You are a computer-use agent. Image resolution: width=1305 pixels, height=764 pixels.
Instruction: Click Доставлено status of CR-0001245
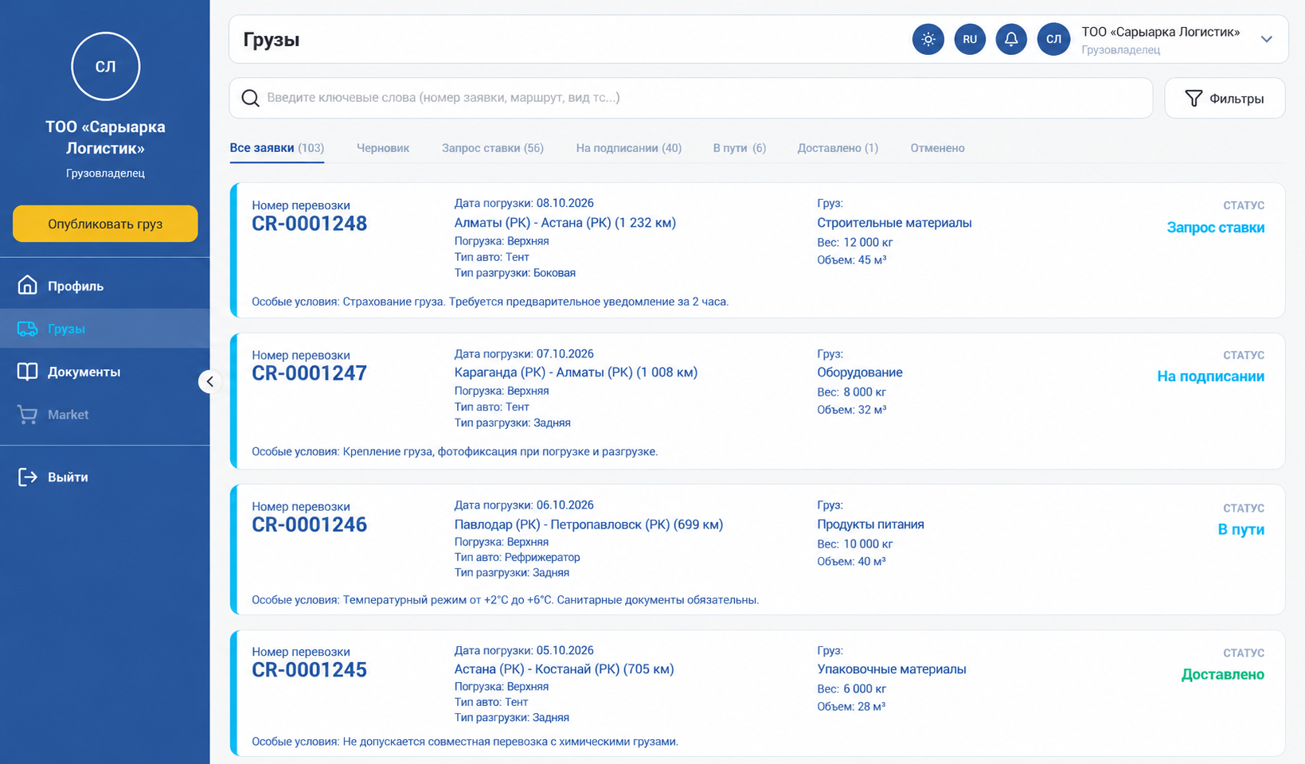click(1222, 674)
